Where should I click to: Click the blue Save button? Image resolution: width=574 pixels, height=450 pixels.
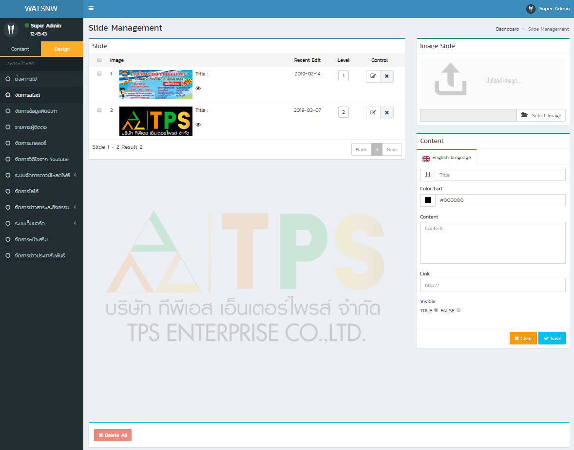pos(552,338)
